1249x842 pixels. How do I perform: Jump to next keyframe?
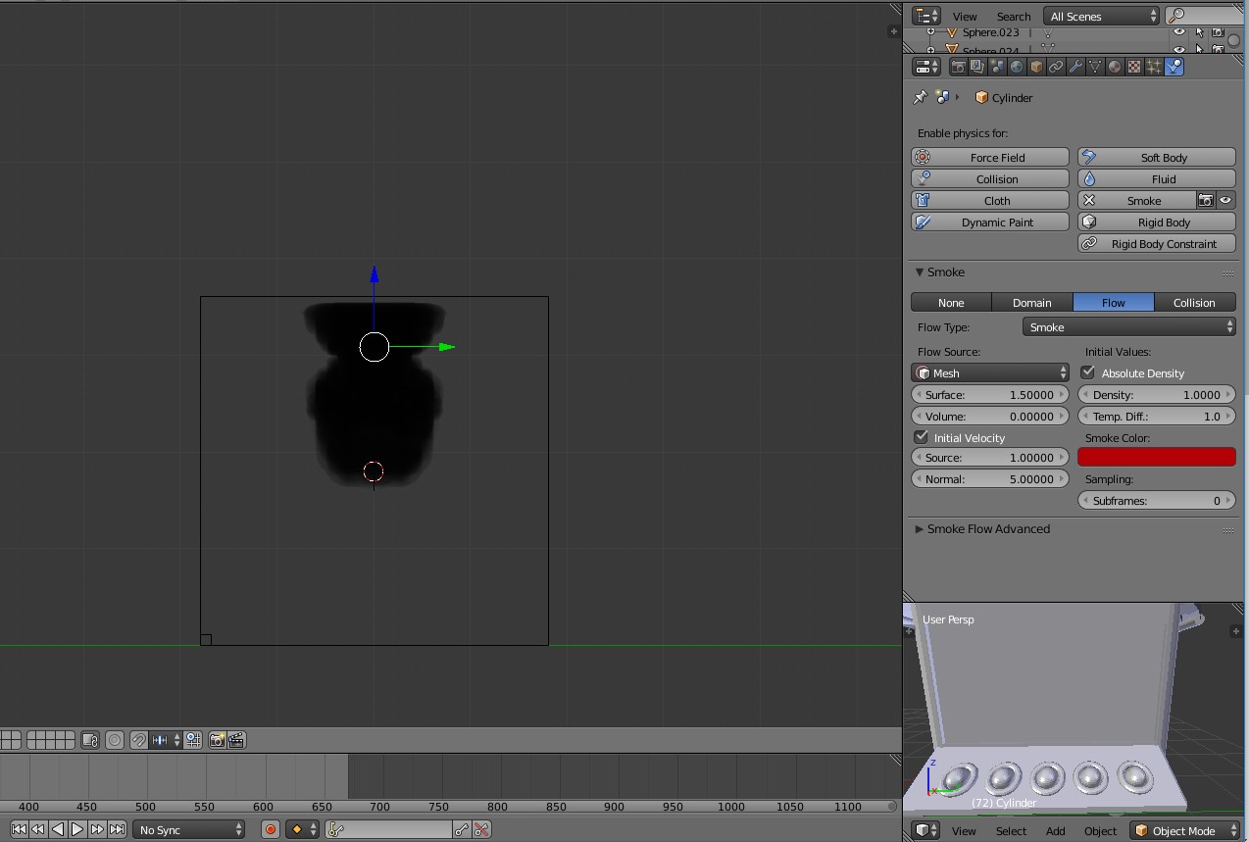(x=97, y=829)
